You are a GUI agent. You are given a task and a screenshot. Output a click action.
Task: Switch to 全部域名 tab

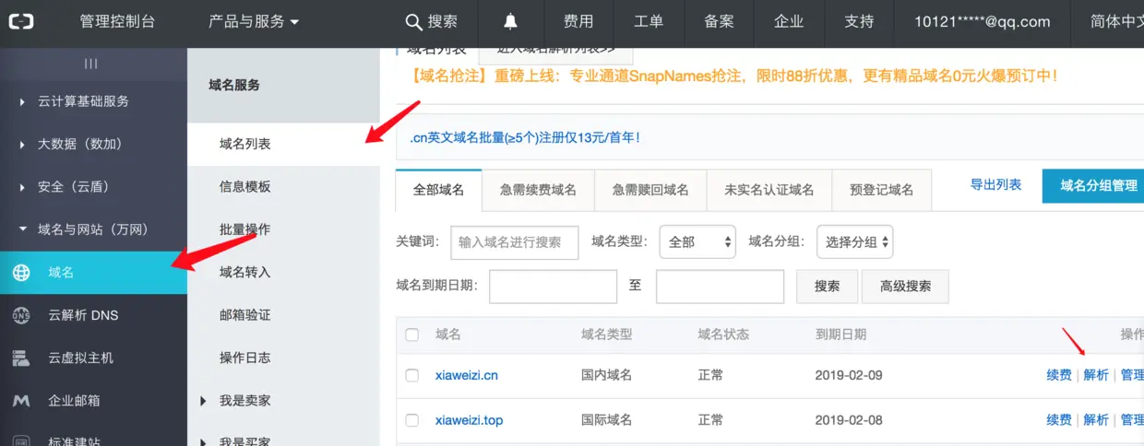point(438,190)
